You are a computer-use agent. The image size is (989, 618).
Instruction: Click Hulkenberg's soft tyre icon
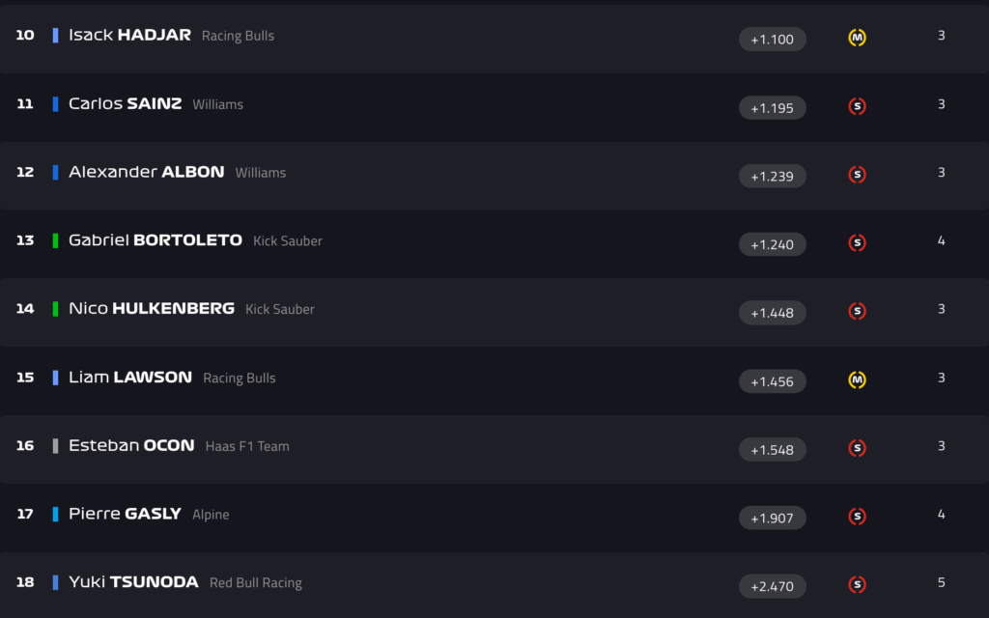click(x=857, y=312)
